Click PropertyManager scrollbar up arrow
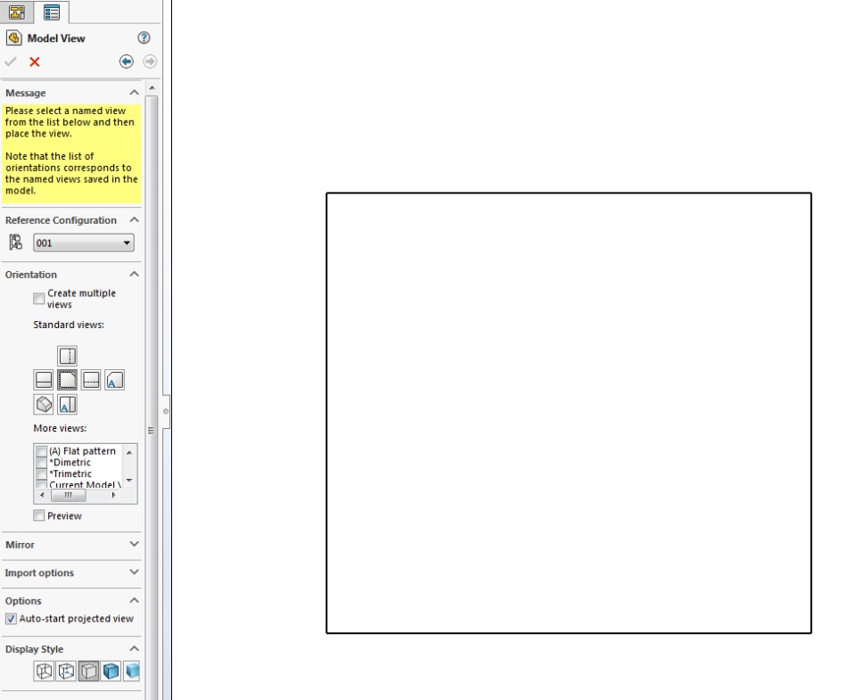This screenshot has width=856, height=700. 152,88
